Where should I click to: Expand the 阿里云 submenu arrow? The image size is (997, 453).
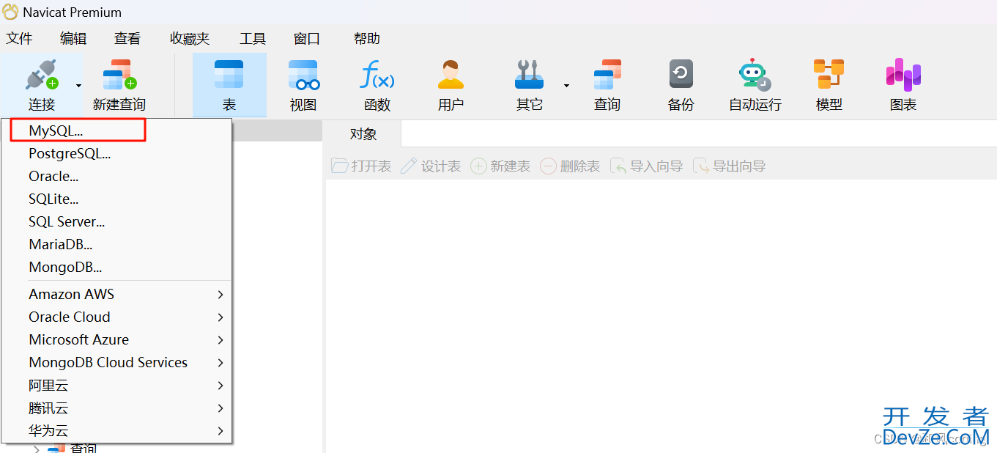point(220,386)
